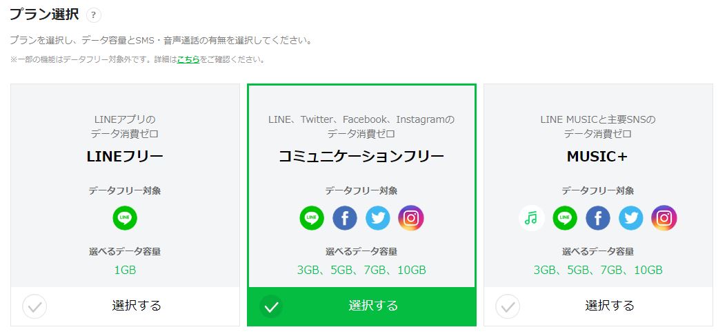Click the Twitter icon in MUSIC+ plan
The image size is (727, 334).
(x=631, y=218)
